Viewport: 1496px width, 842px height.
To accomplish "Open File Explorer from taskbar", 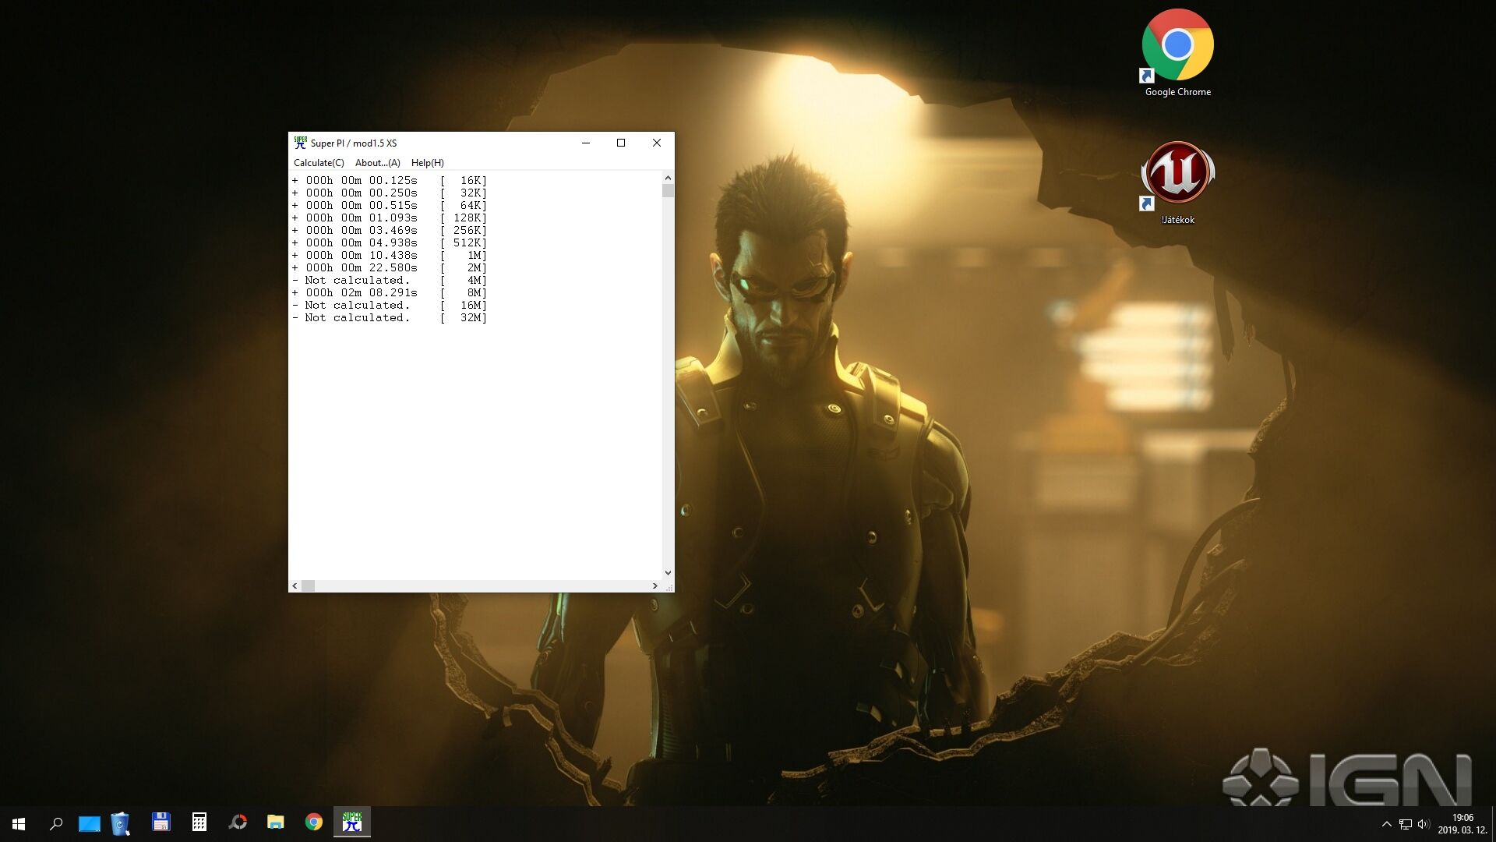I will point(276,823).
